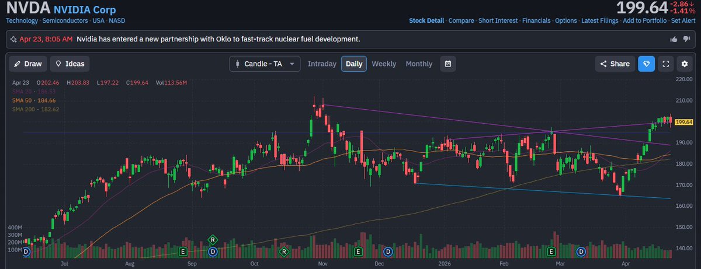Switch to Monthly timeframe

[x=419, y=64]
